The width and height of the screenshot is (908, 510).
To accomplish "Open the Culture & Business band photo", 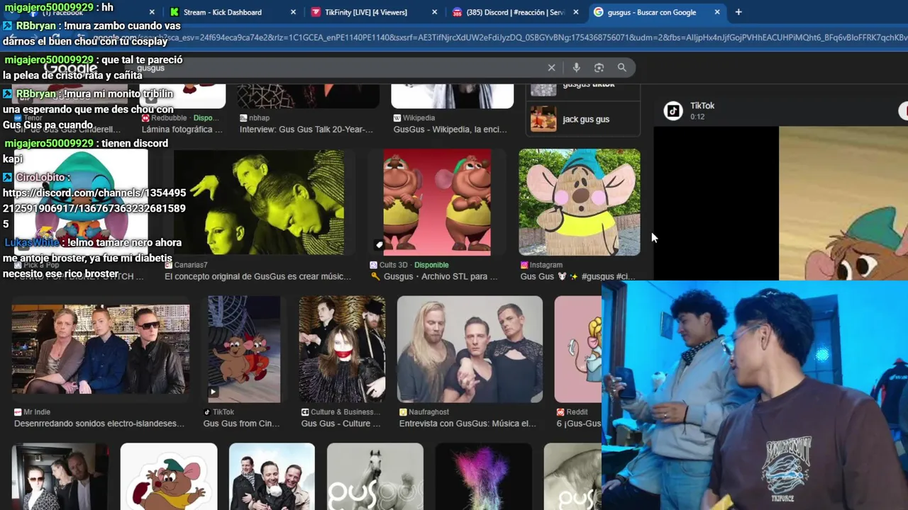I will [x=342, y=349].
